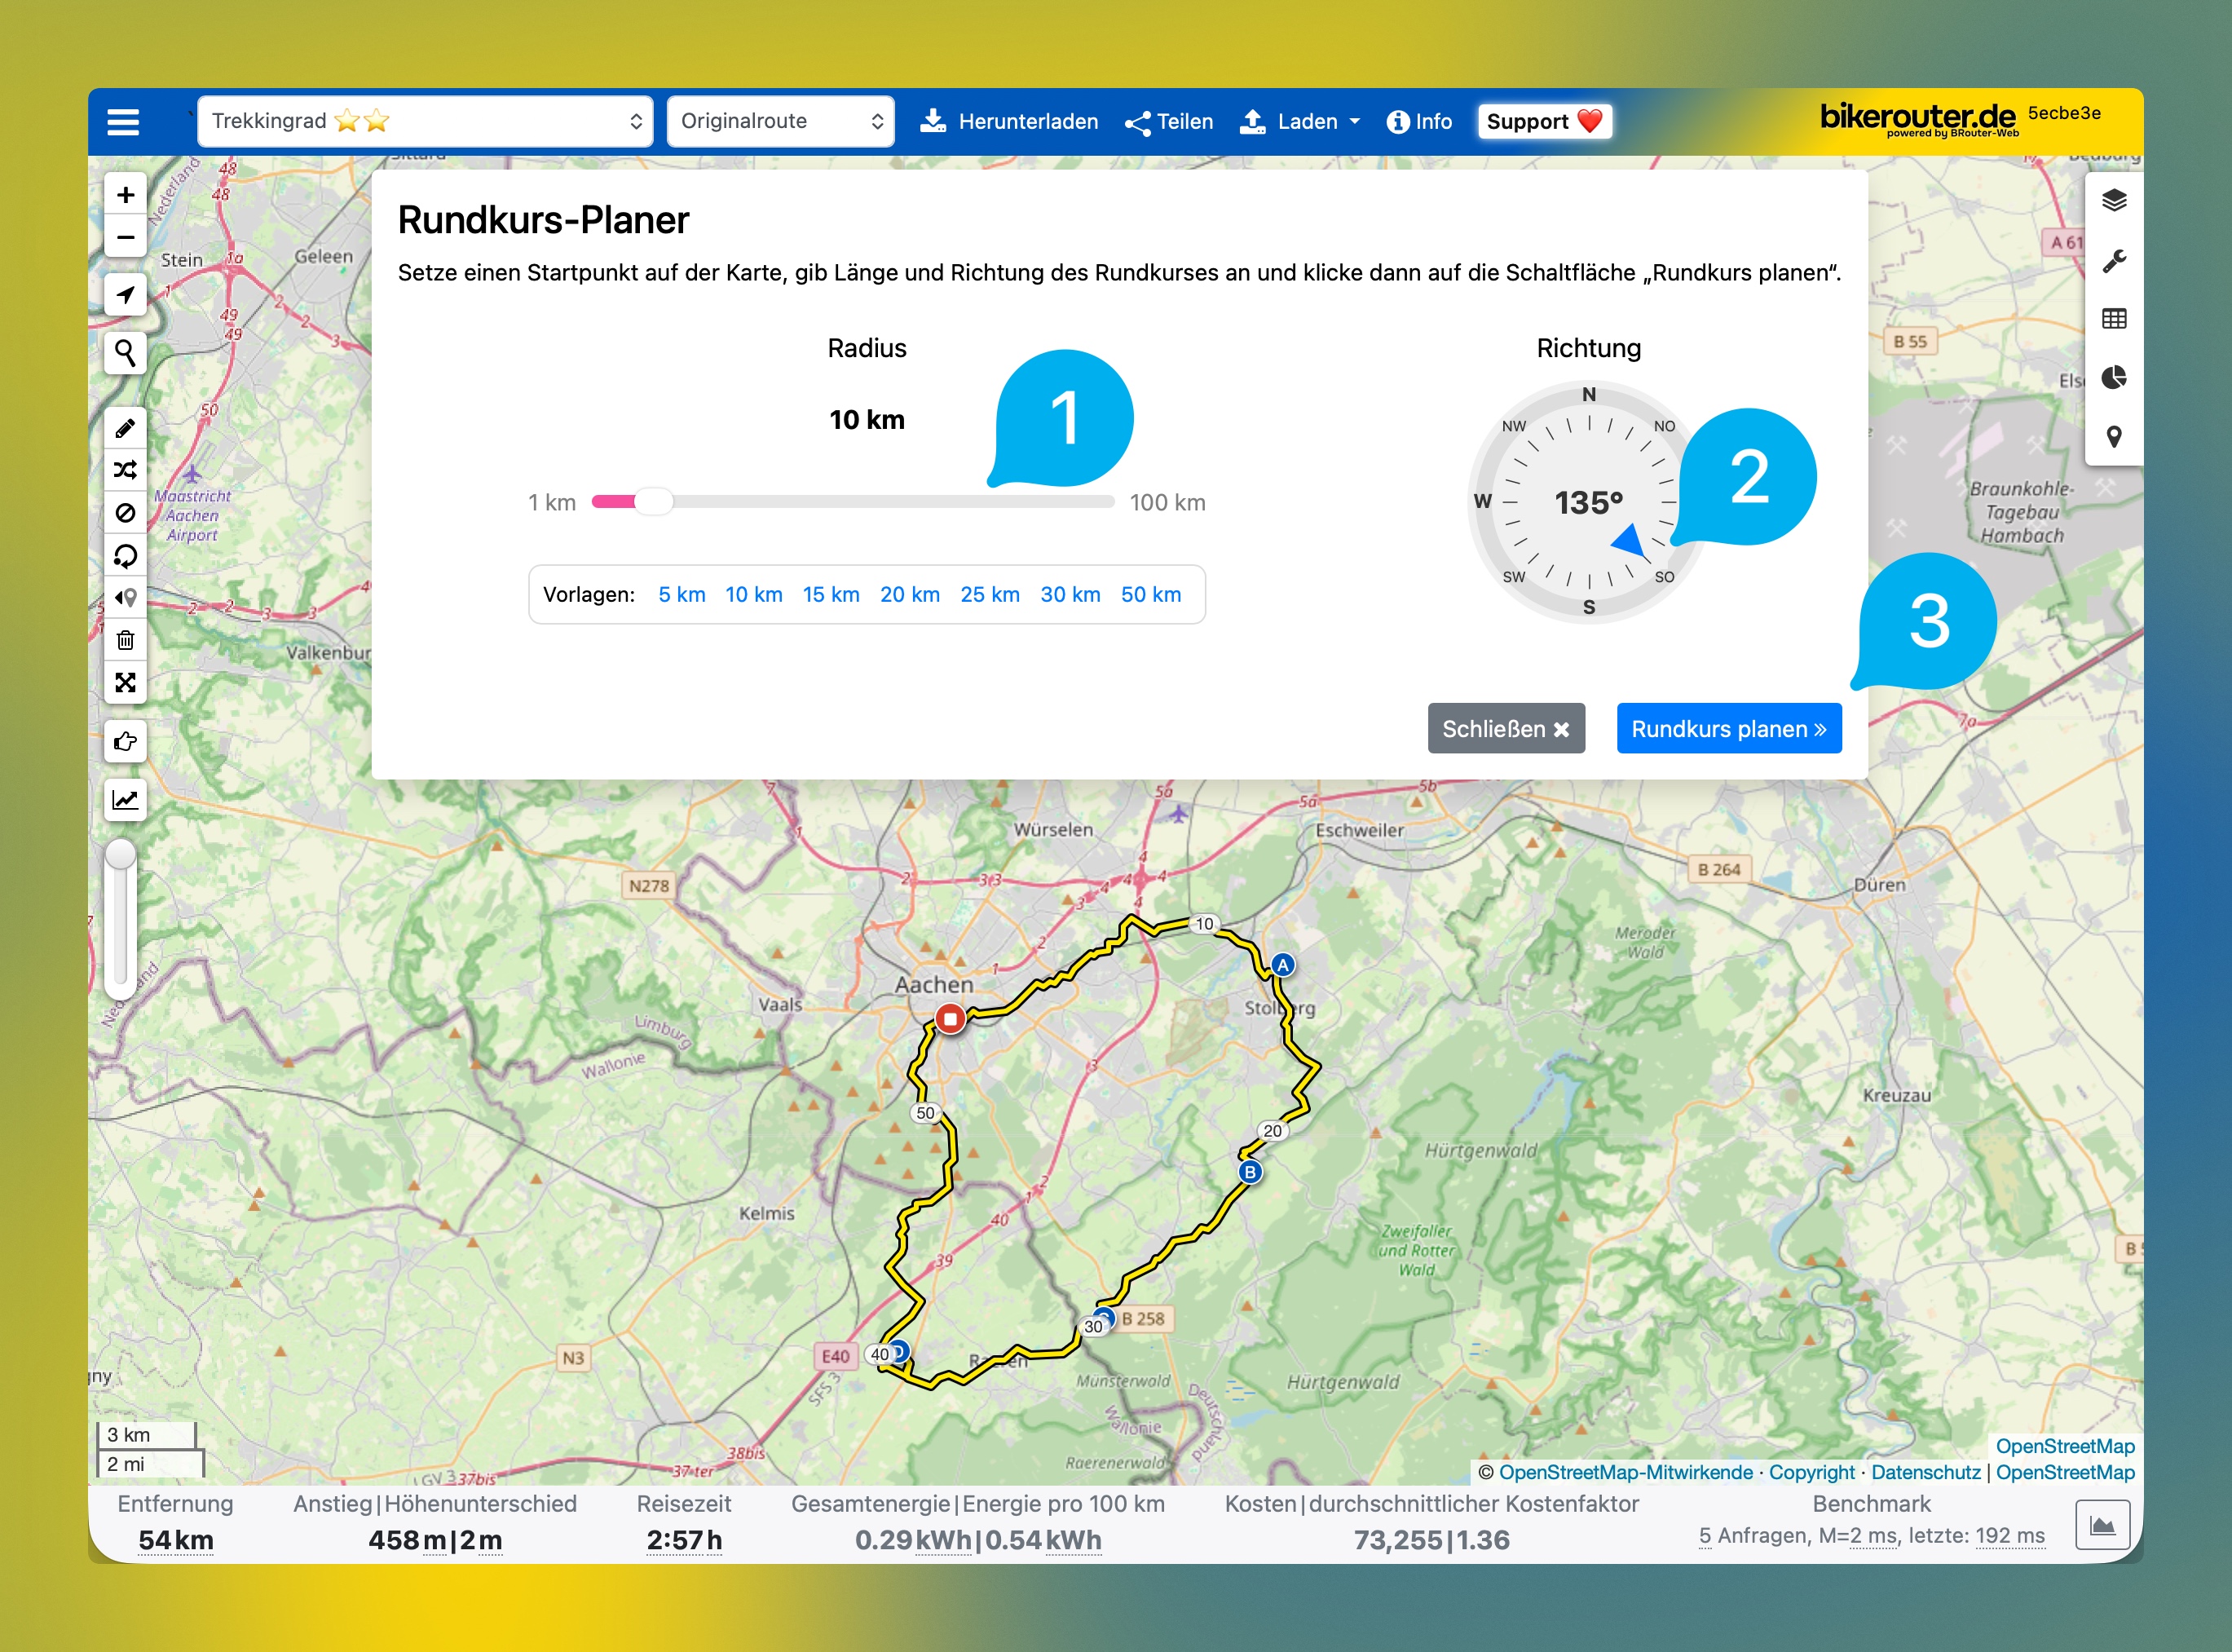Click the trash delete route icon
This screenshot has height=1652, width=2232.
tap(125, 640)
